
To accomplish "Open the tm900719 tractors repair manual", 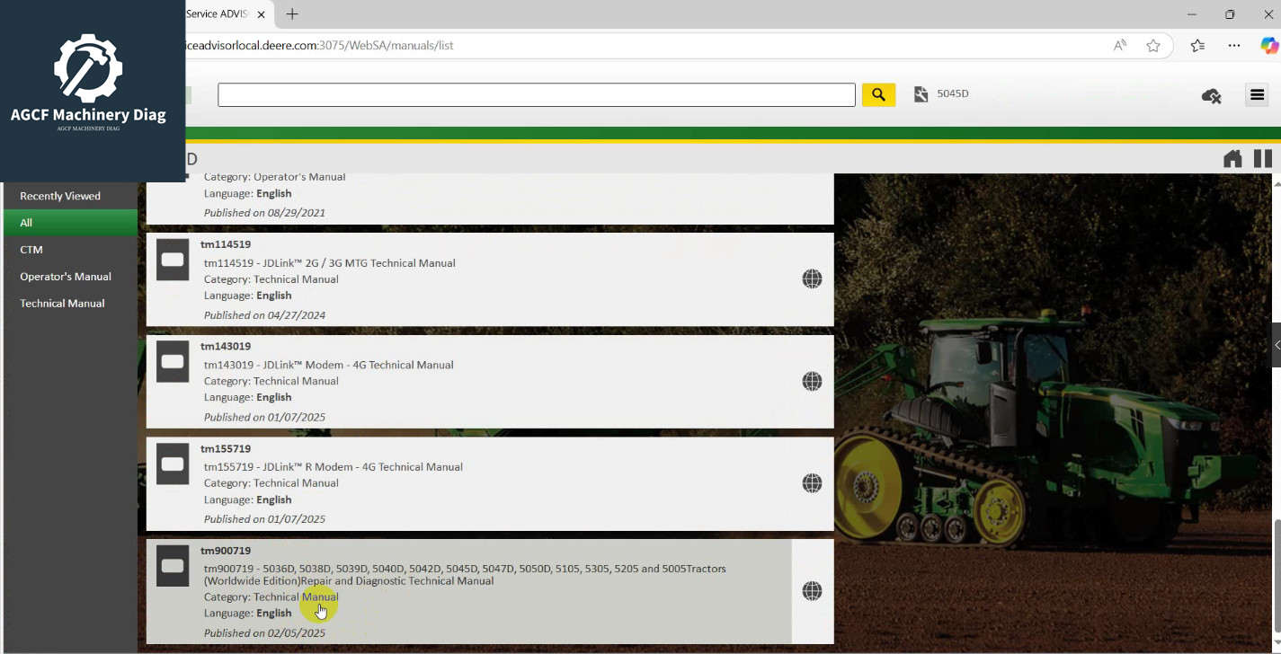I will 490,591.
